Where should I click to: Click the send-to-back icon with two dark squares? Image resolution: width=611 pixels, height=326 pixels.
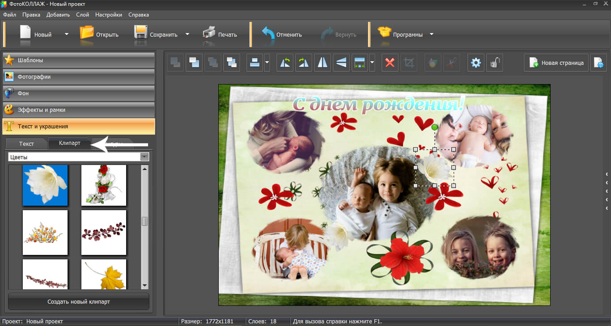[x=175, y=63]
